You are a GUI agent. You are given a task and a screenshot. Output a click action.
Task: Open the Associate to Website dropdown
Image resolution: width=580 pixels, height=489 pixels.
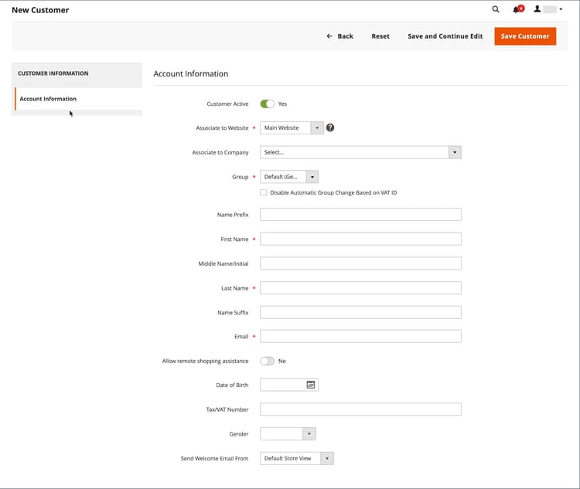tap(292, 128)
